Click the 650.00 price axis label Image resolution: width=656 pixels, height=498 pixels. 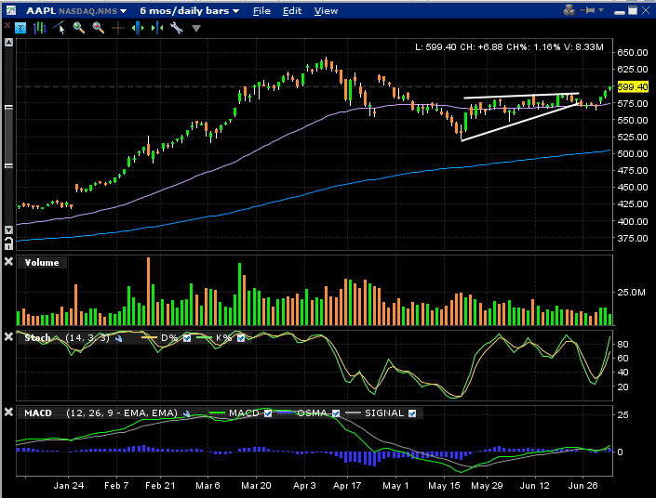click(x=633, y=53)
